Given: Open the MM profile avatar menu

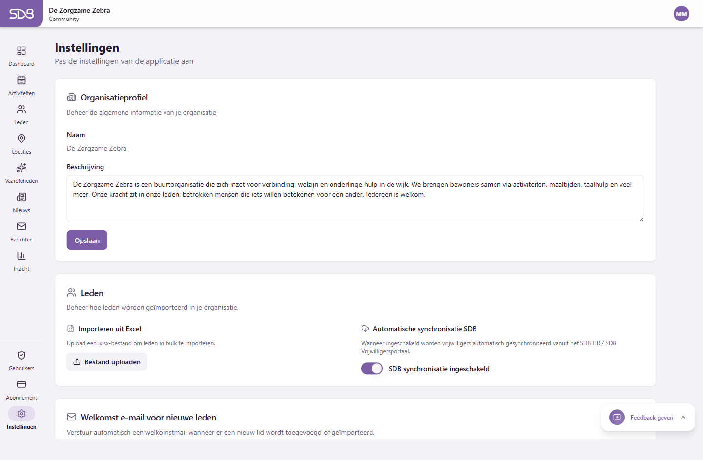Looking at the screenshot, I should click(x=682, y=14).
